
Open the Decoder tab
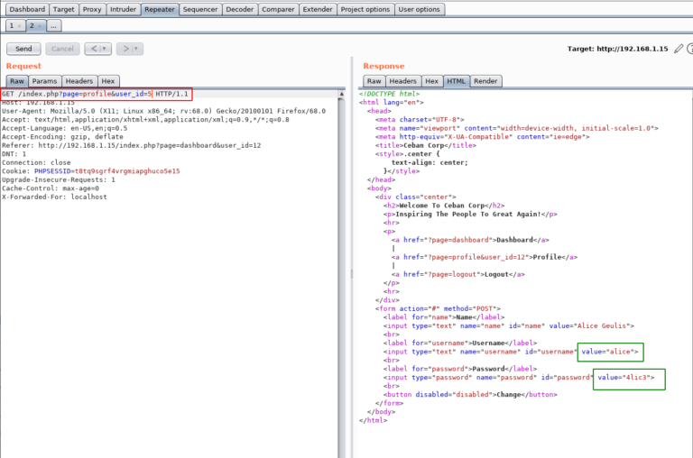(x=239, y=9)
